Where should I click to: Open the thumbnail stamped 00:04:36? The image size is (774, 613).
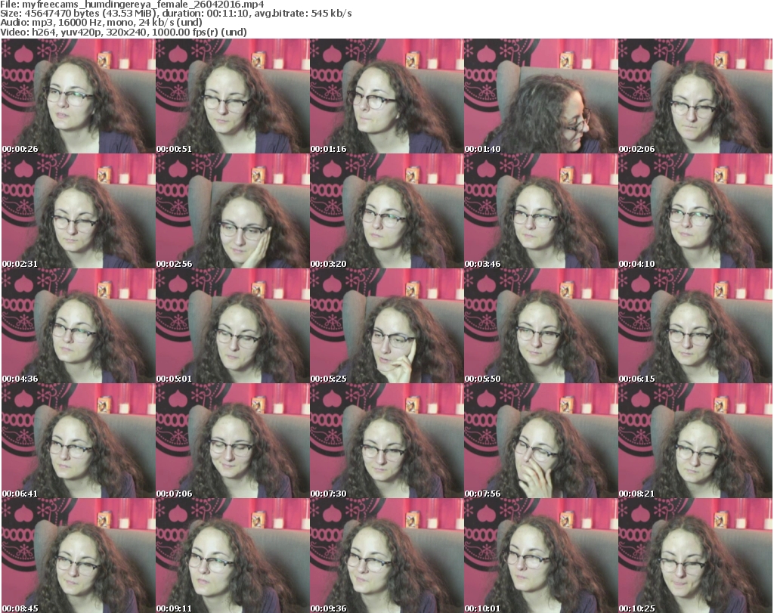[x=79, y=327]
